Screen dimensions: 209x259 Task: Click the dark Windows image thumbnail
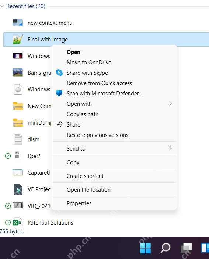(18, 56)
